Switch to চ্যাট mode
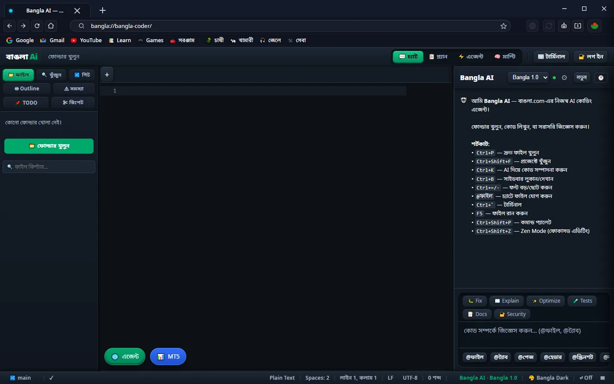614x384 pixels. click(x=408, y=56)
